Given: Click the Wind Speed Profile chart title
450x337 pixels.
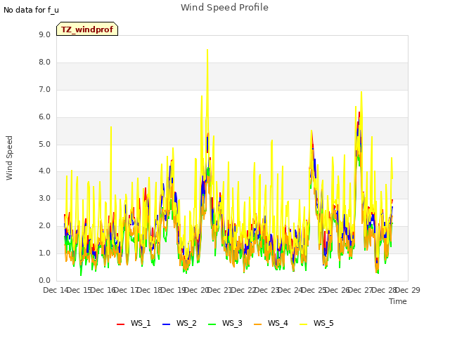Looking at the screenshot, I should pyautogui.click(x=224, y=8).
